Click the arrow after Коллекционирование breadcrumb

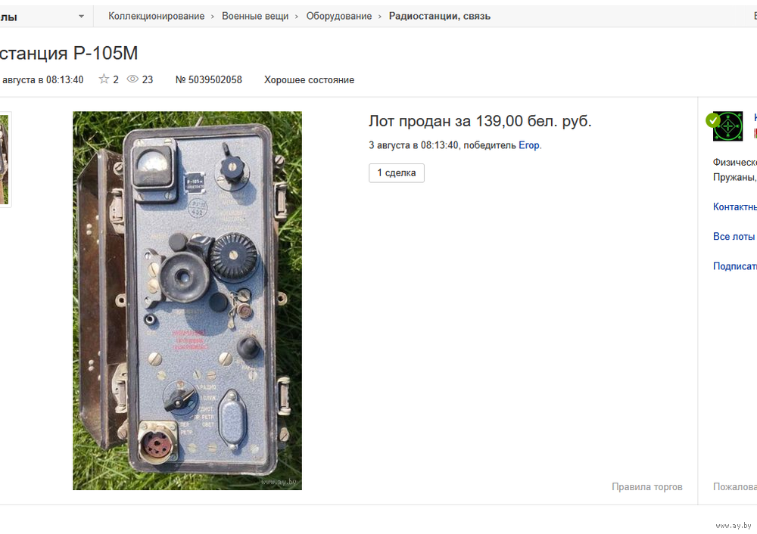point(213,17)
